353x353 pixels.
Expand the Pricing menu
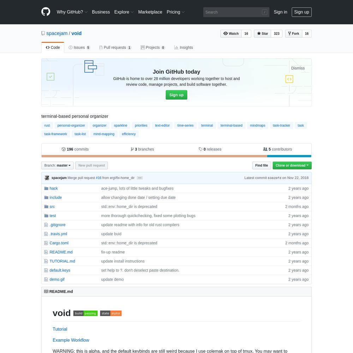click(x=175, y=12)
